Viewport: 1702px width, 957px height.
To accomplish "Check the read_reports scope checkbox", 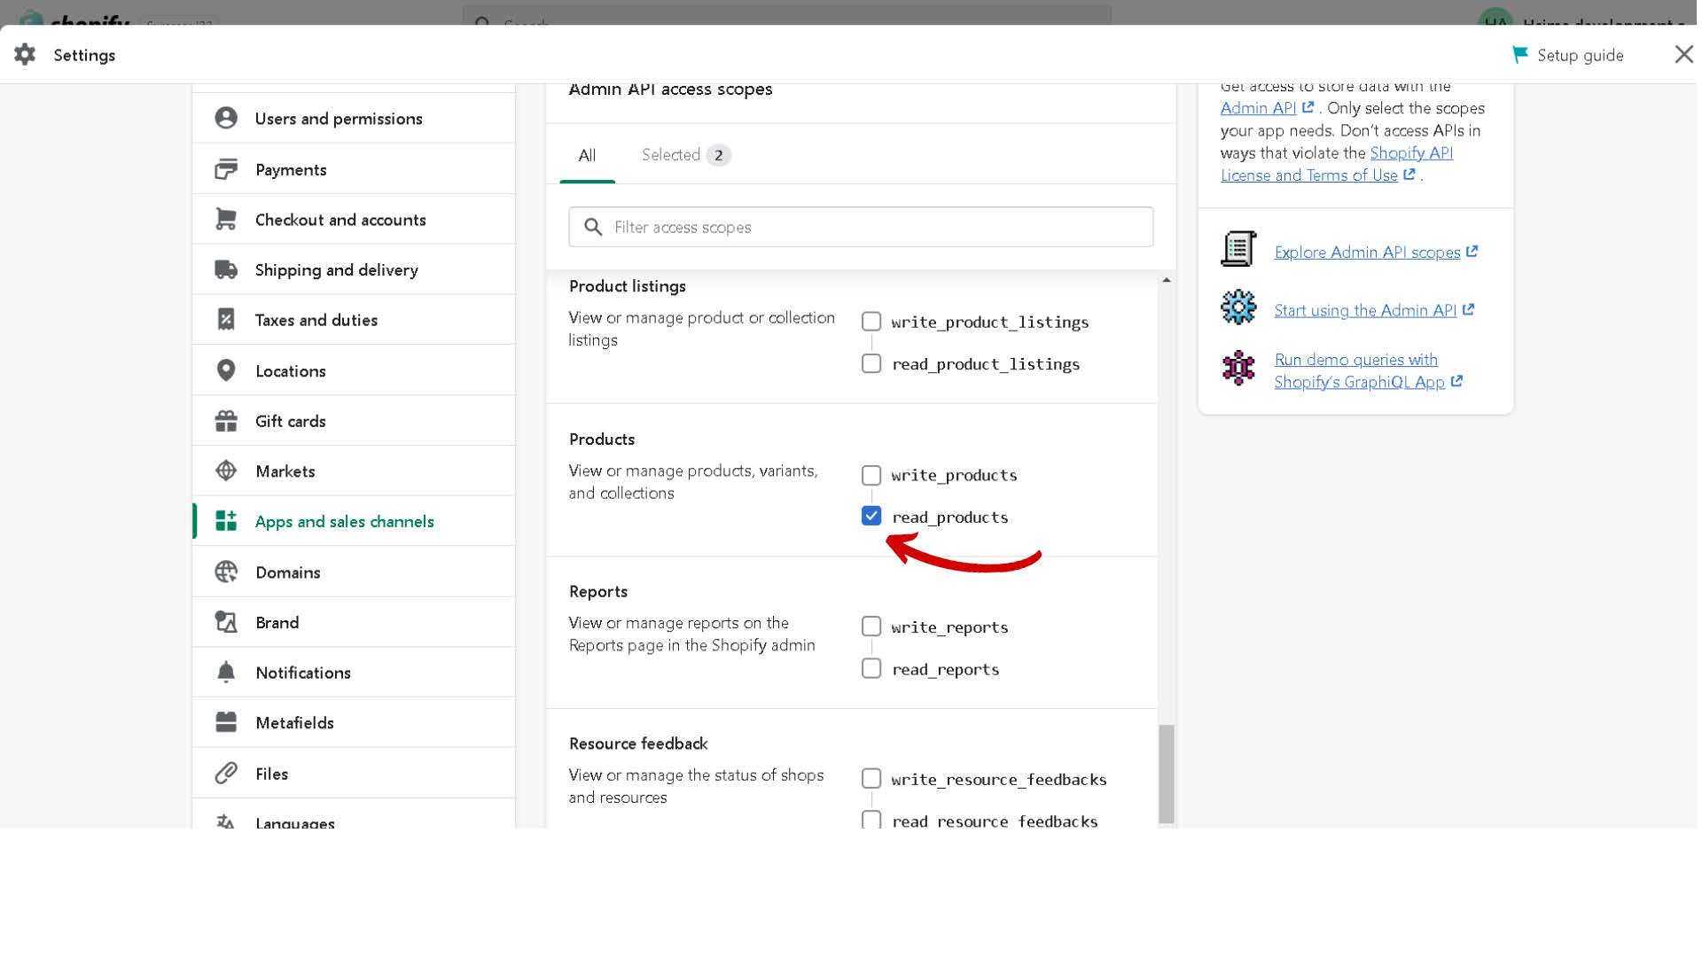I will coord(871,669).
